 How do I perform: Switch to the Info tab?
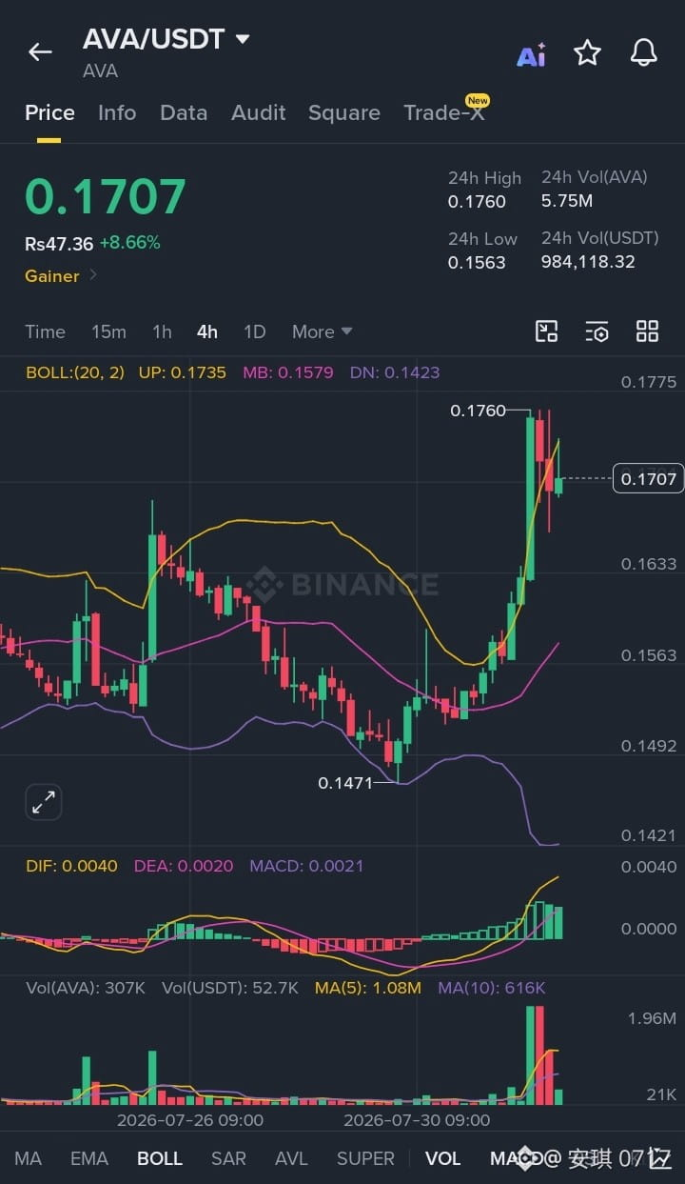(117, 112)
